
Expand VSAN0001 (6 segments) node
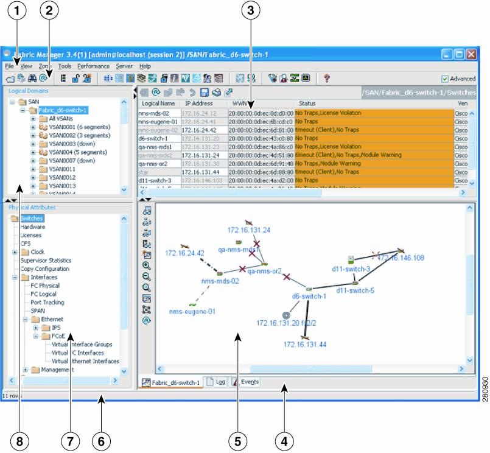pyautogui.click(x=33, y=127)
